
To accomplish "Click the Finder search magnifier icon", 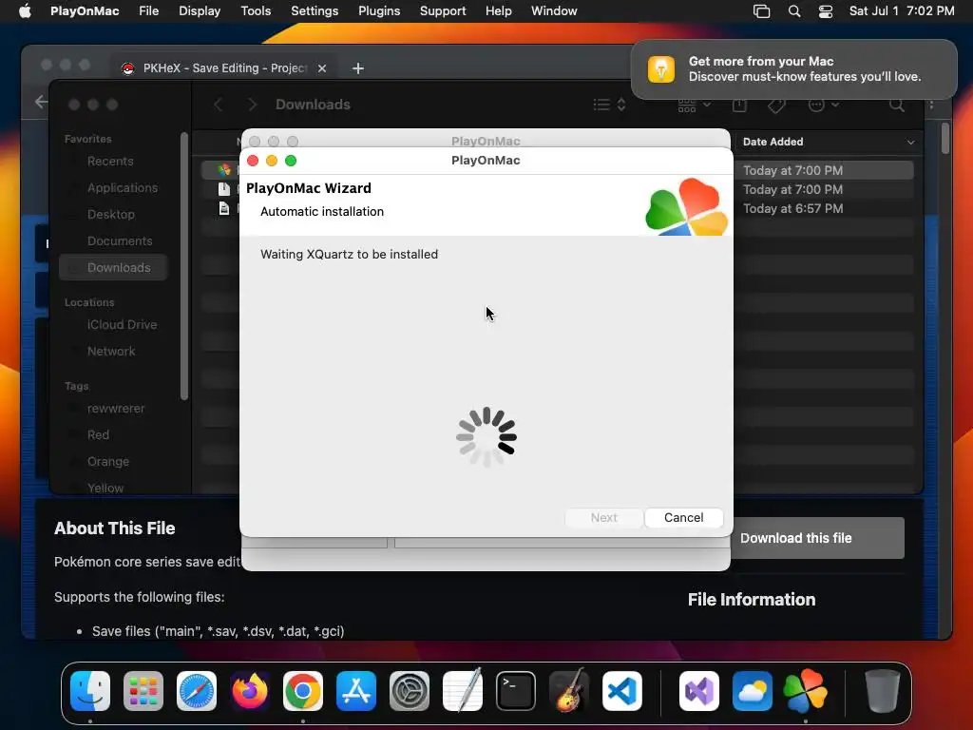I will (897, 105).
